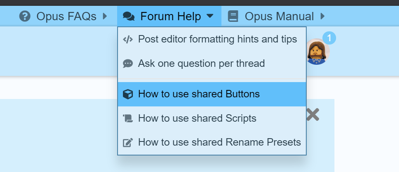Viewport: 399px width, 172px height.
Task: Expand the Opus FAQs menu arrow
Action: 105,16
